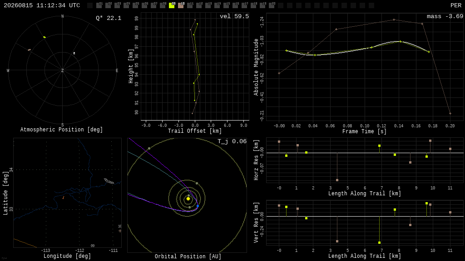Click the vel 59.5 readout
The width and height of the screenshot is (465, 261).
tap(234, 16)
